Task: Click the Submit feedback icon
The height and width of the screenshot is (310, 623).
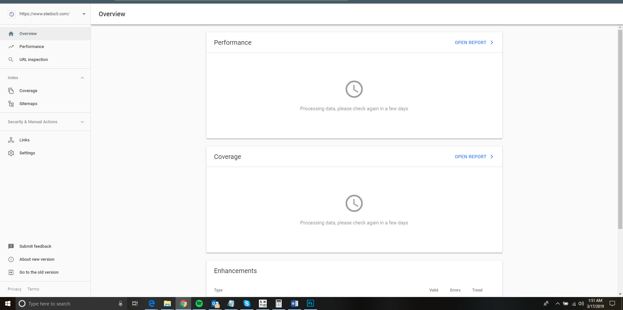Action: click(11, 246)
